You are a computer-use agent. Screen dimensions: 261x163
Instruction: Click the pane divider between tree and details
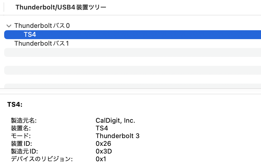tap(130, 91)
